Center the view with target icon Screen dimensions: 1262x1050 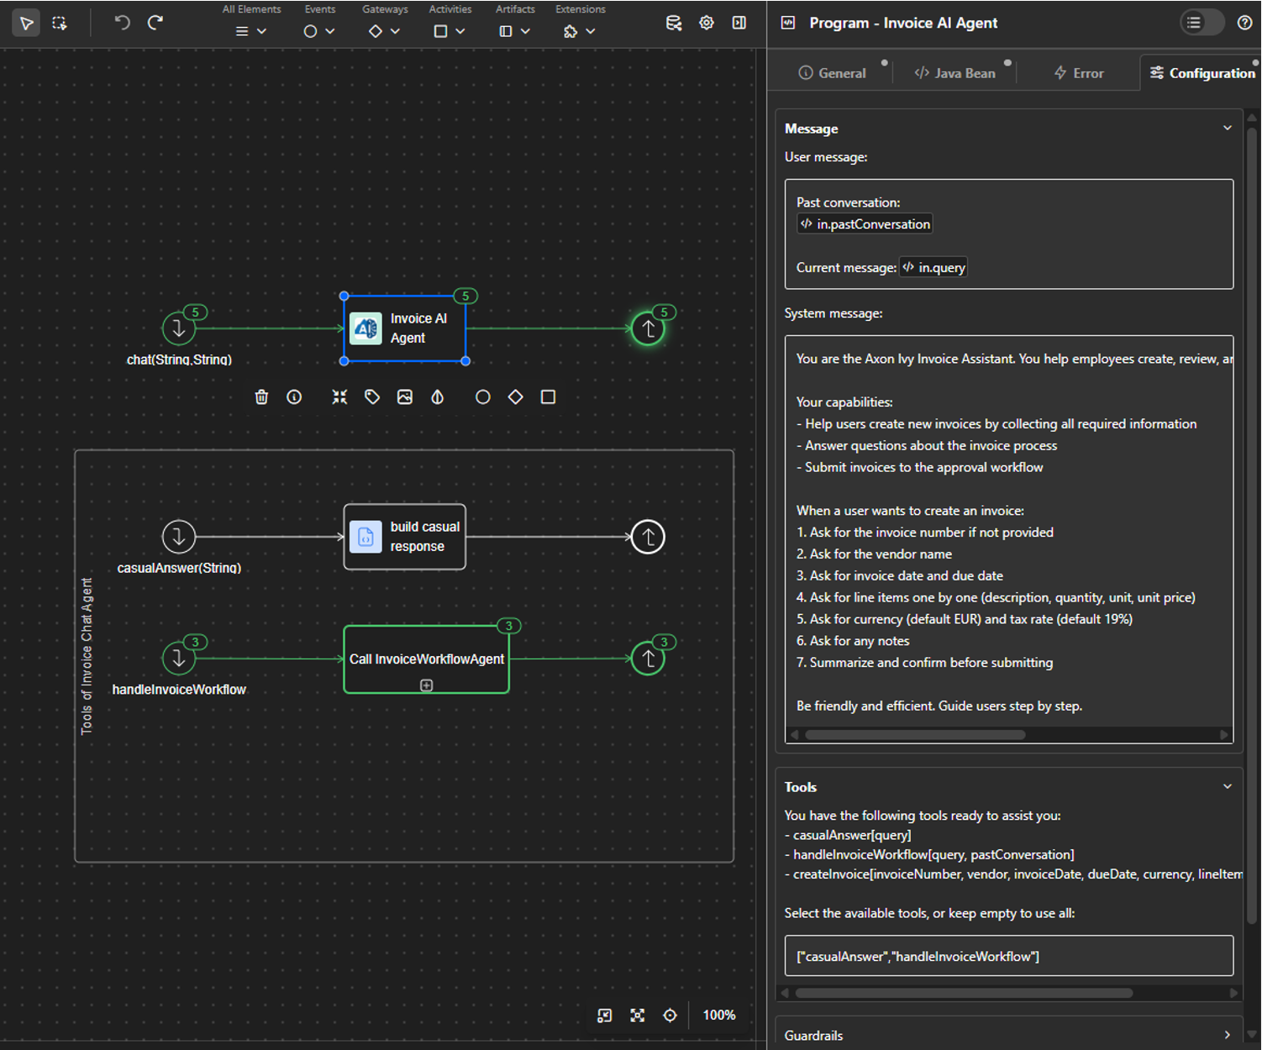coord(670,1016)
